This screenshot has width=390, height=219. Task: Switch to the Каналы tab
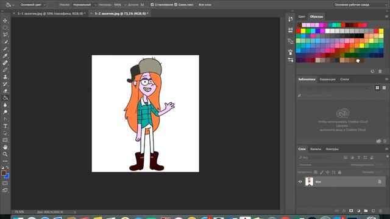(316, 149)
